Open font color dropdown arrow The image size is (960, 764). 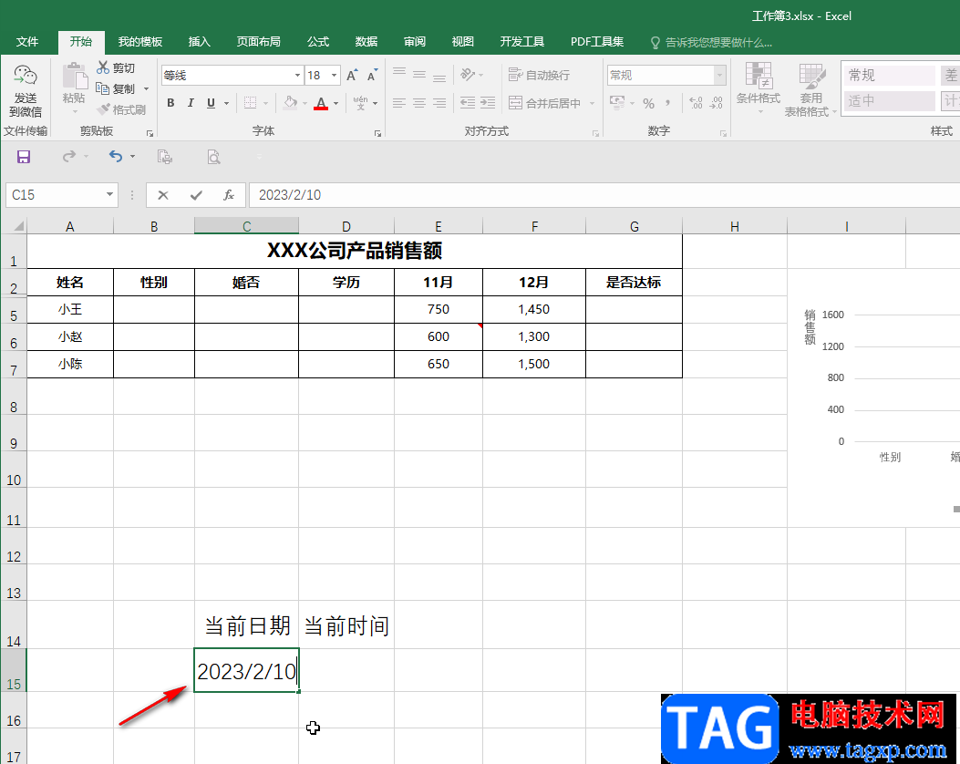tap(336, 103)
